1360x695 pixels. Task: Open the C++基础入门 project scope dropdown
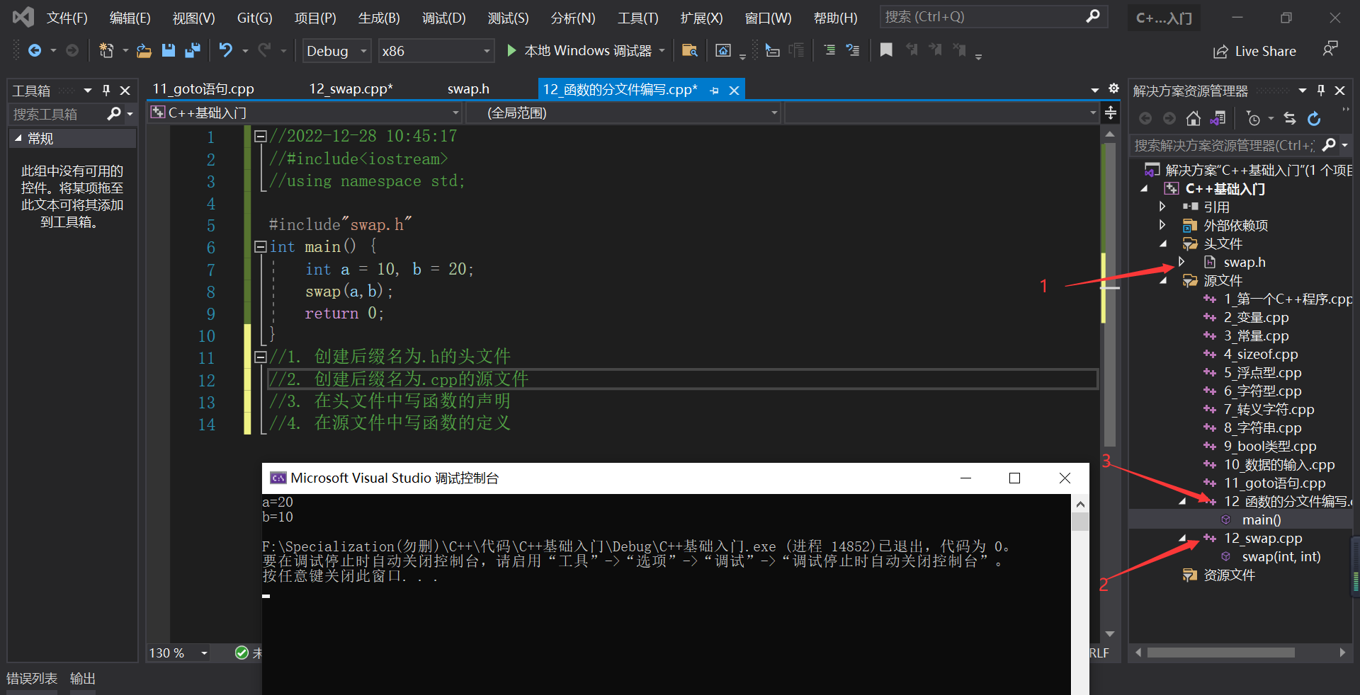point(305,113)
